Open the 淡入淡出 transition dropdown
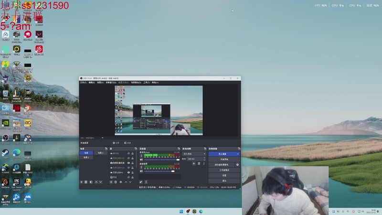Screen dimensions: 382x215 pyautogui.click(x=194, y=154)
